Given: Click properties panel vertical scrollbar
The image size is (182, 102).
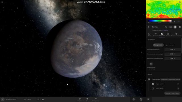Looking at the screenshot, I should tap(181, 46).
